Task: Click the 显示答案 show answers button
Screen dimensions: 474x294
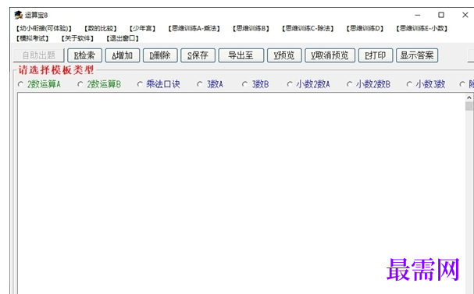Action: [417, 55]
